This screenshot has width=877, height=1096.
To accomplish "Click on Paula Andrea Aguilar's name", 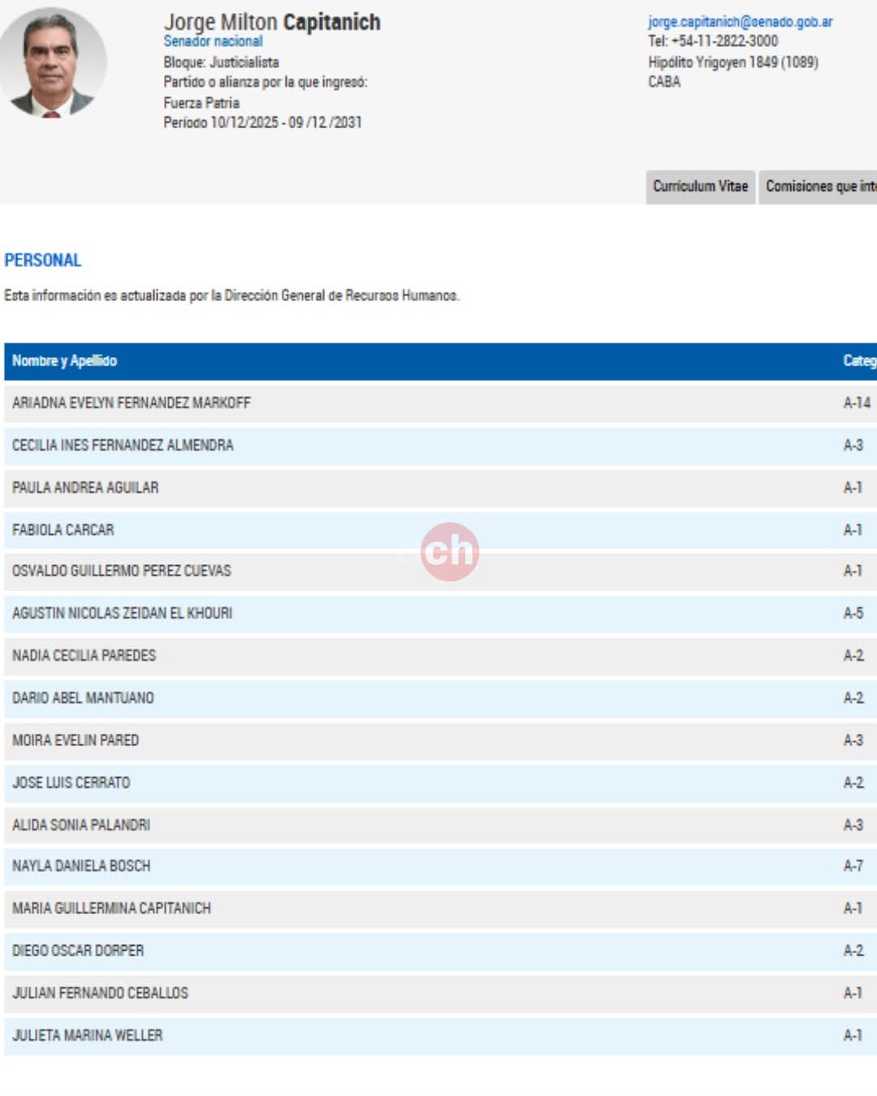I will click(x=85, y=487).
